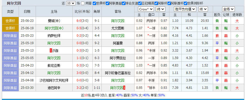Image resolution: width=245 pixels, height=100 pixels.
Task: Click the 3-0 score on 25-04-12
Action: pyautogui.click(x=79, y=73)
